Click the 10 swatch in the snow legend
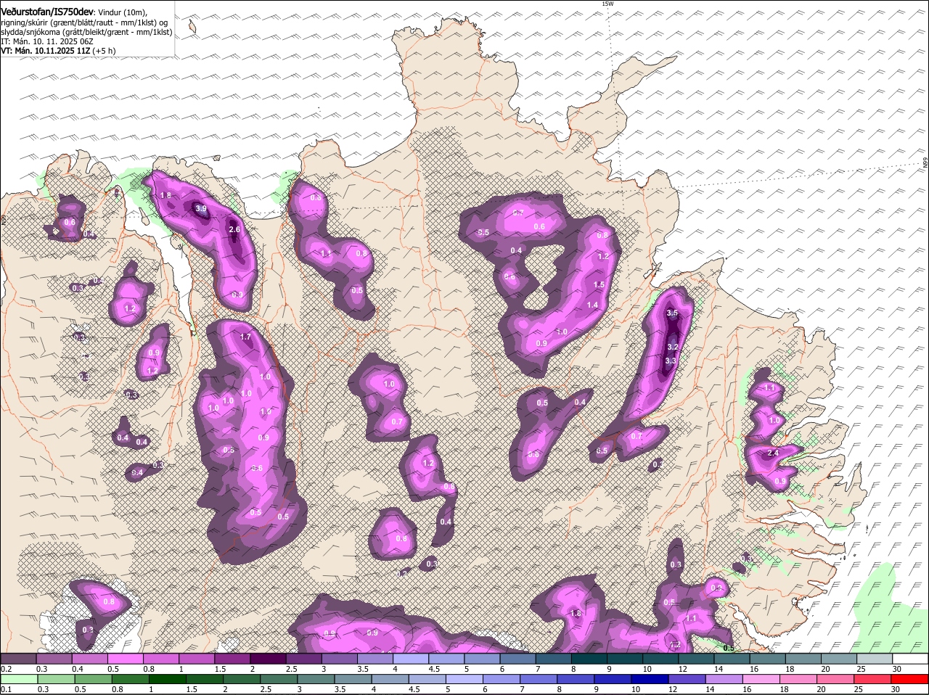 click(660, 658)
